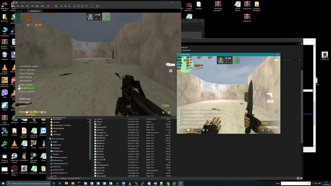Close the Windows 8.x VM tab

point(41,11)
